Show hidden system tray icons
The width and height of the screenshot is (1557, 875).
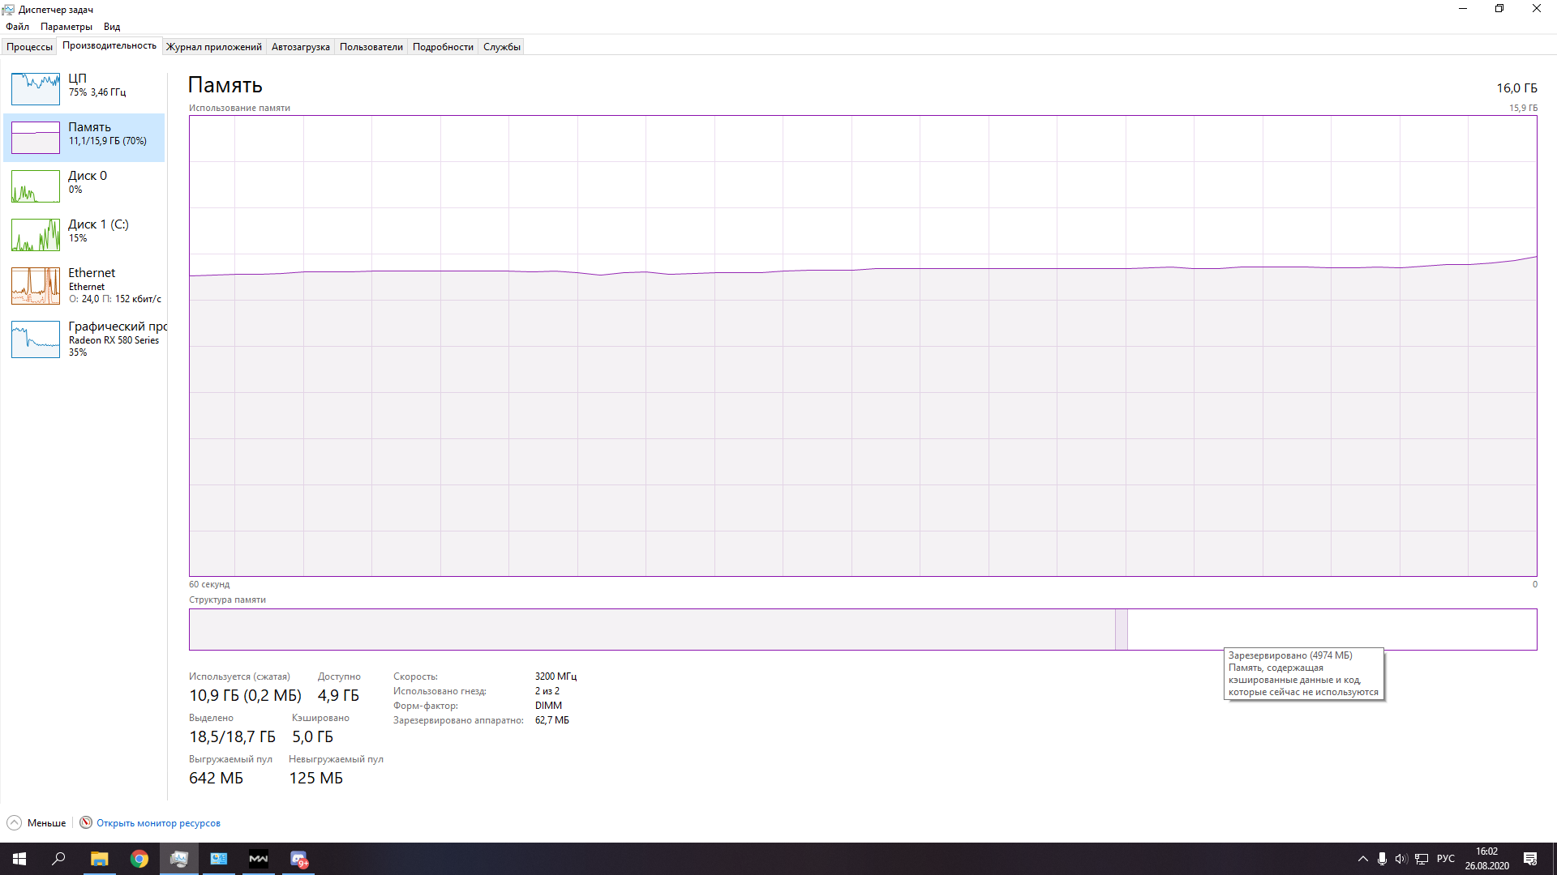(1362, 859)
